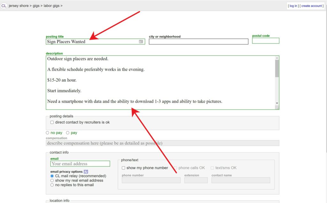
Task: Click the extension input field
Action: pyautogui.click(x=196, y=180)
